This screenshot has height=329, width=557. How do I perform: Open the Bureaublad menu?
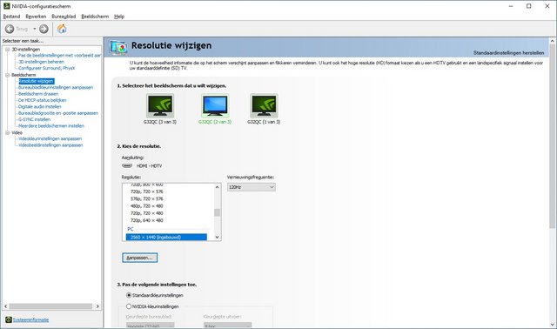(x=64, y=17)
